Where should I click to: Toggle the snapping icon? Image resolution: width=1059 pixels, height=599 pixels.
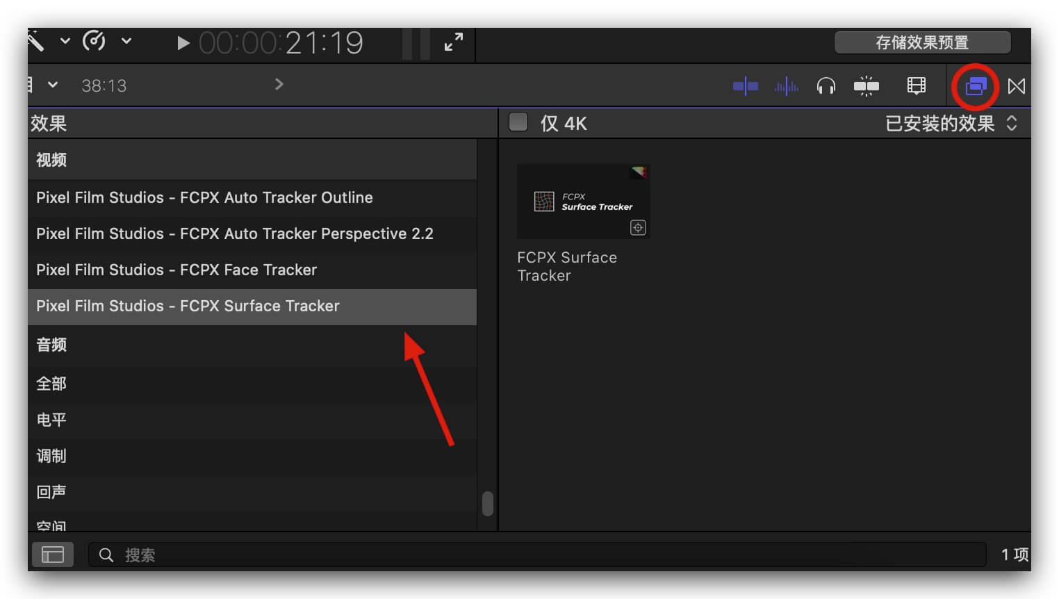pos(867,86)
